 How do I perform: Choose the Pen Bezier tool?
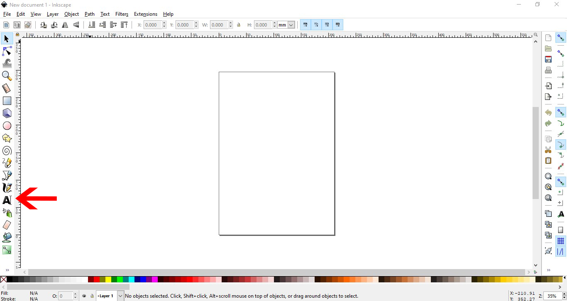(x=7, y=175)
